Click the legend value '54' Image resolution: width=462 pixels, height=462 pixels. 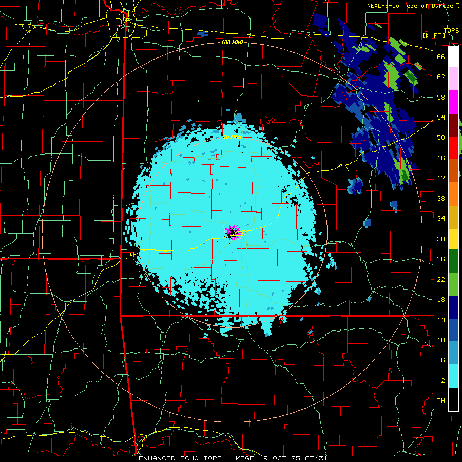coord(441,117)
